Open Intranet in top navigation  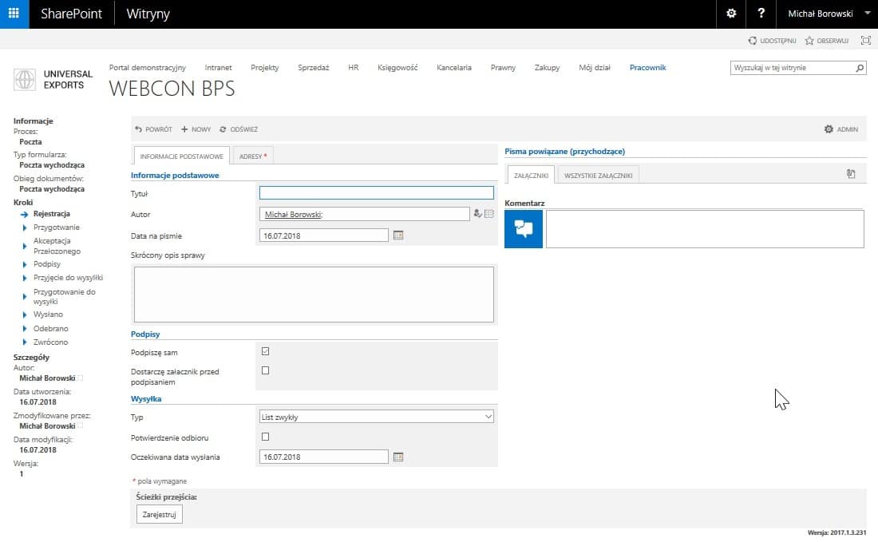pos(219,68)
